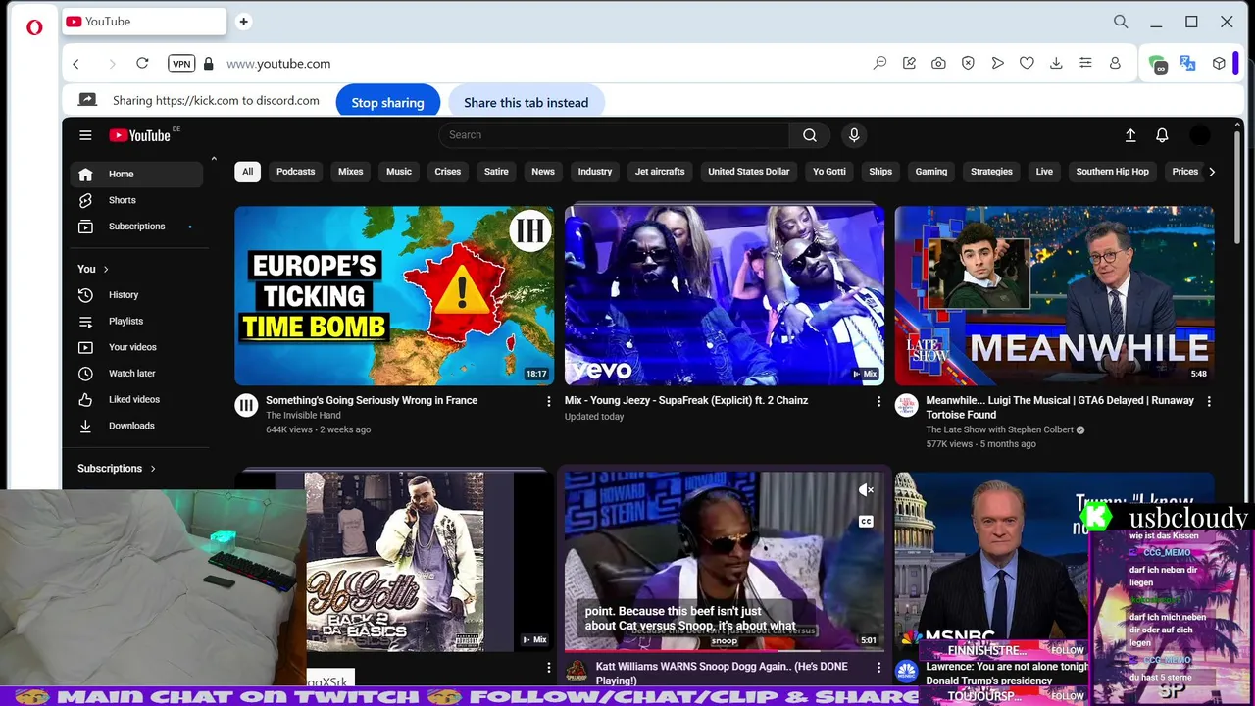Click the address bar showing www.youtube.com
The width and height of the screenshot is (1255, 706).
278,64
